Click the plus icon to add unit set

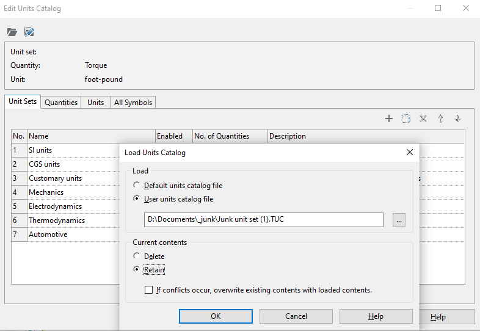[x=389, y=118]
